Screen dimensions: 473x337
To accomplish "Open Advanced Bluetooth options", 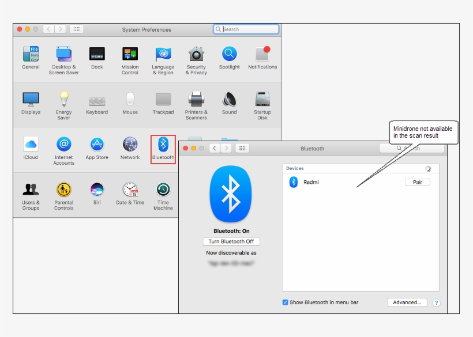I will pyautogui.click(x=407, y=302).
